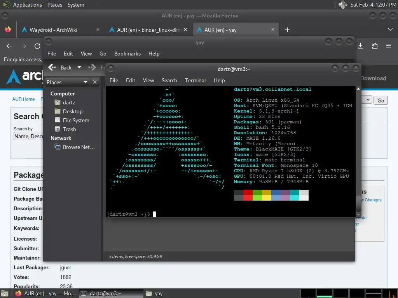Open terminal Edit menu
The image size is (398, 298).
click(x=131, y=80)
